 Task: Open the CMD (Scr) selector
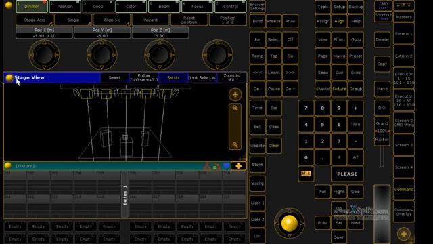[384, 6]
